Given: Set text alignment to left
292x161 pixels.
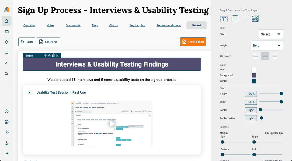Looking at the screenshot, I should pyautogui.click(x=255, y=56).
